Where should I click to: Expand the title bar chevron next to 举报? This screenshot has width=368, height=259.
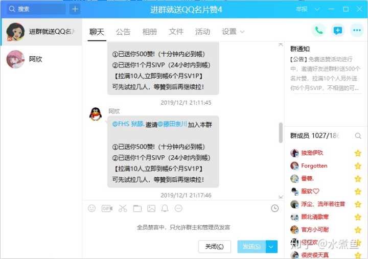(x=317, y=9)
